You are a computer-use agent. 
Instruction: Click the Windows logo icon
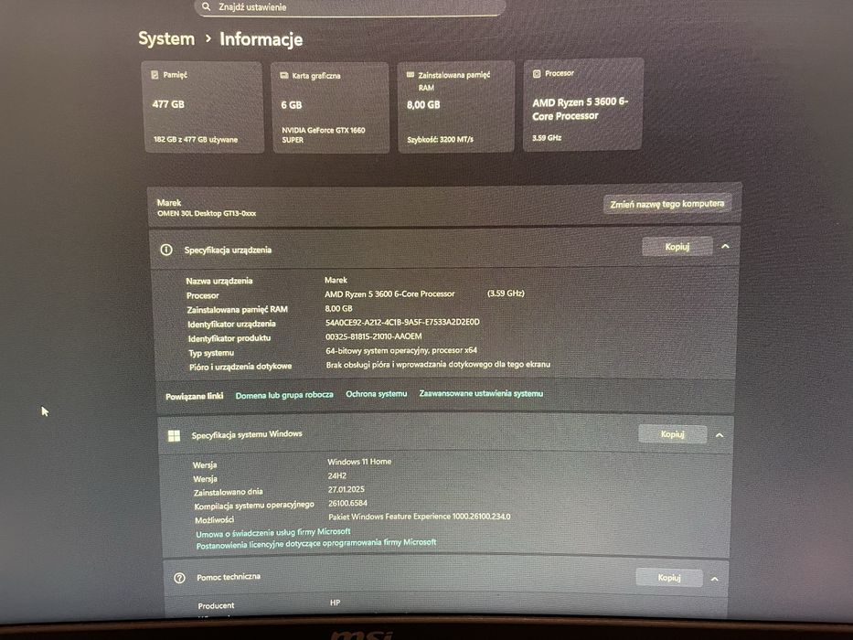174,435
